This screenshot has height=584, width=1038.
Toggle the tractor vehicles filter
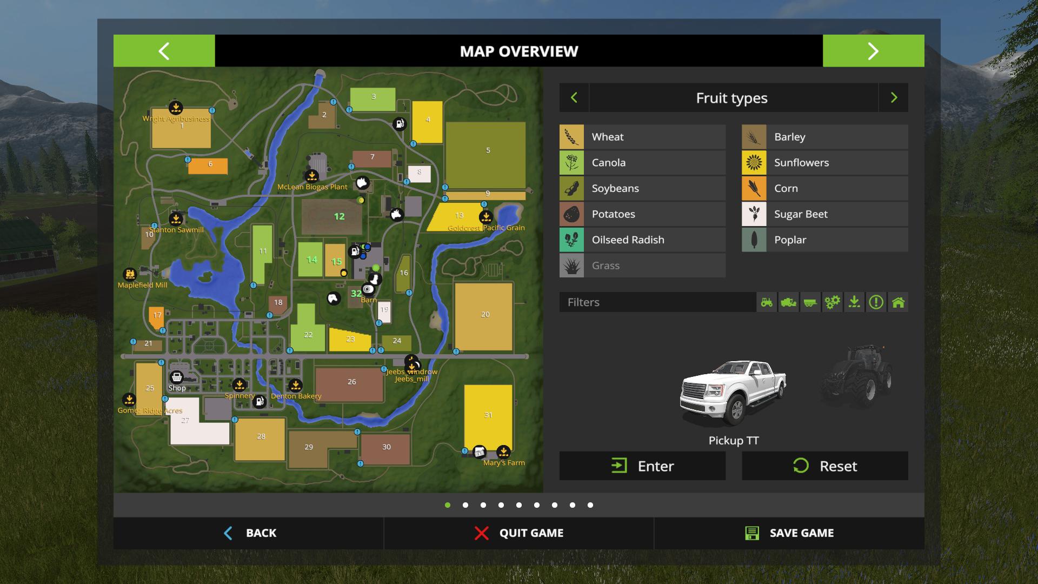coord(767,302)
